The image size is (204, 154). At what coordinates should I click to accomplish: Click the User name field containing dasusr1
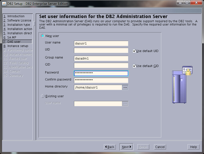click(101, 43)
